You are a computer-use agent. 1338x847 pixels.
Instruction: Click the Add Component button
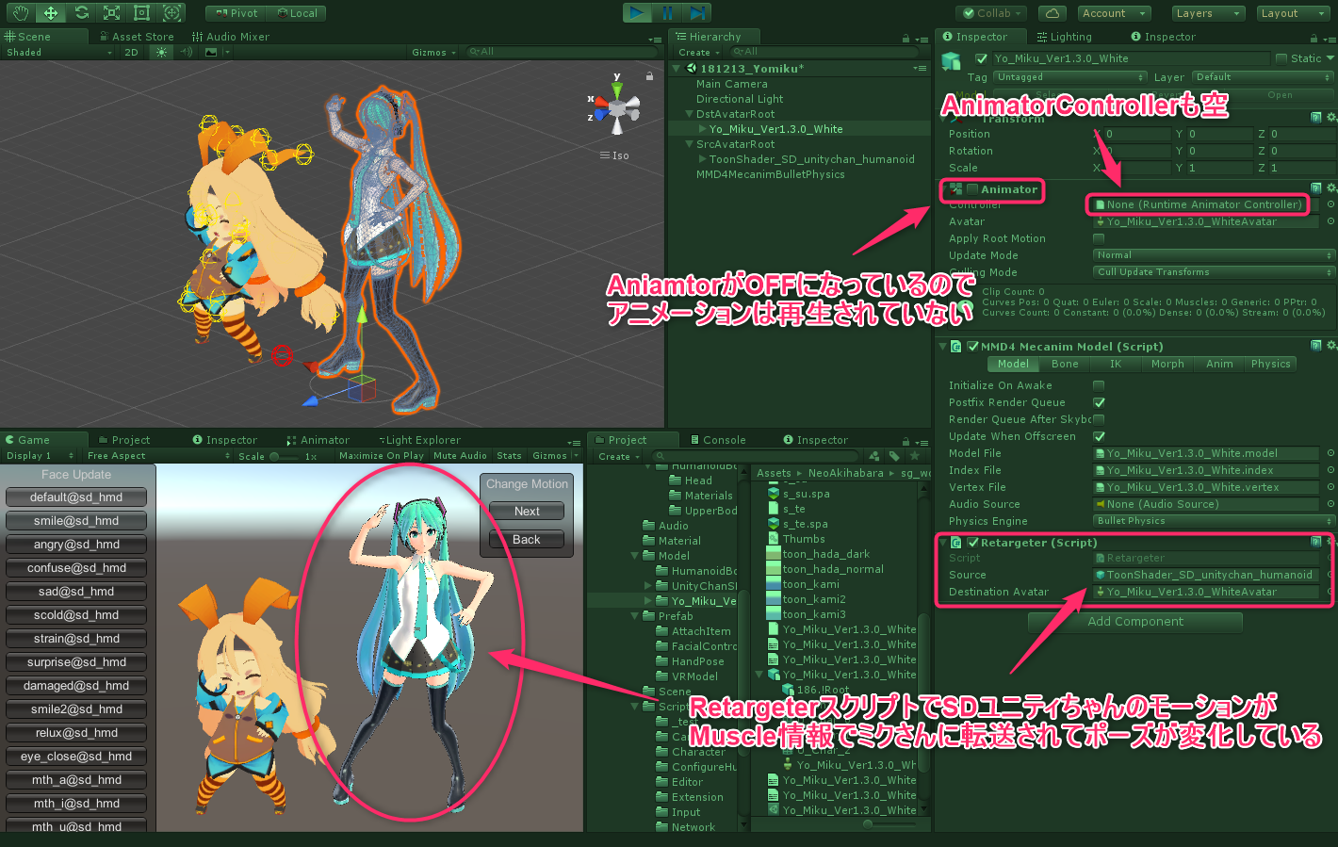coord(1134,622)
